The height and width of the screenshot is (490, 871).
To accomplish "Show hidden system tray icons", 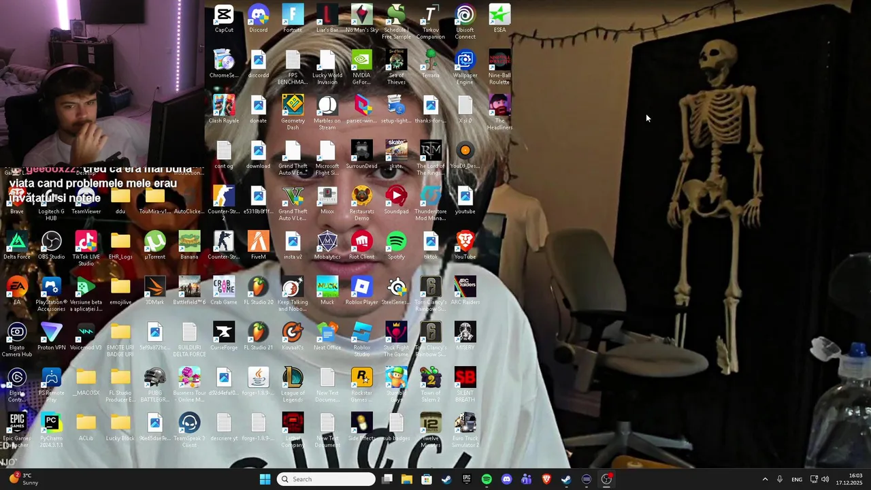I will 765,479.
